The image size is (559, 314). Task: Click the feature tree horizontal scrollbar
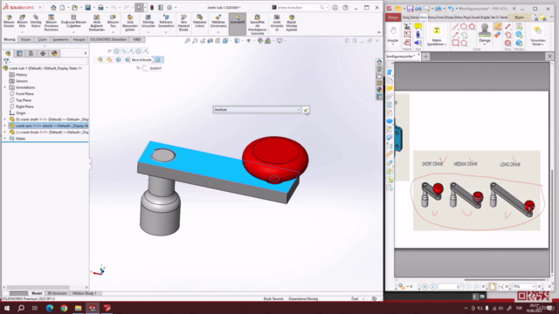(38, 287)
